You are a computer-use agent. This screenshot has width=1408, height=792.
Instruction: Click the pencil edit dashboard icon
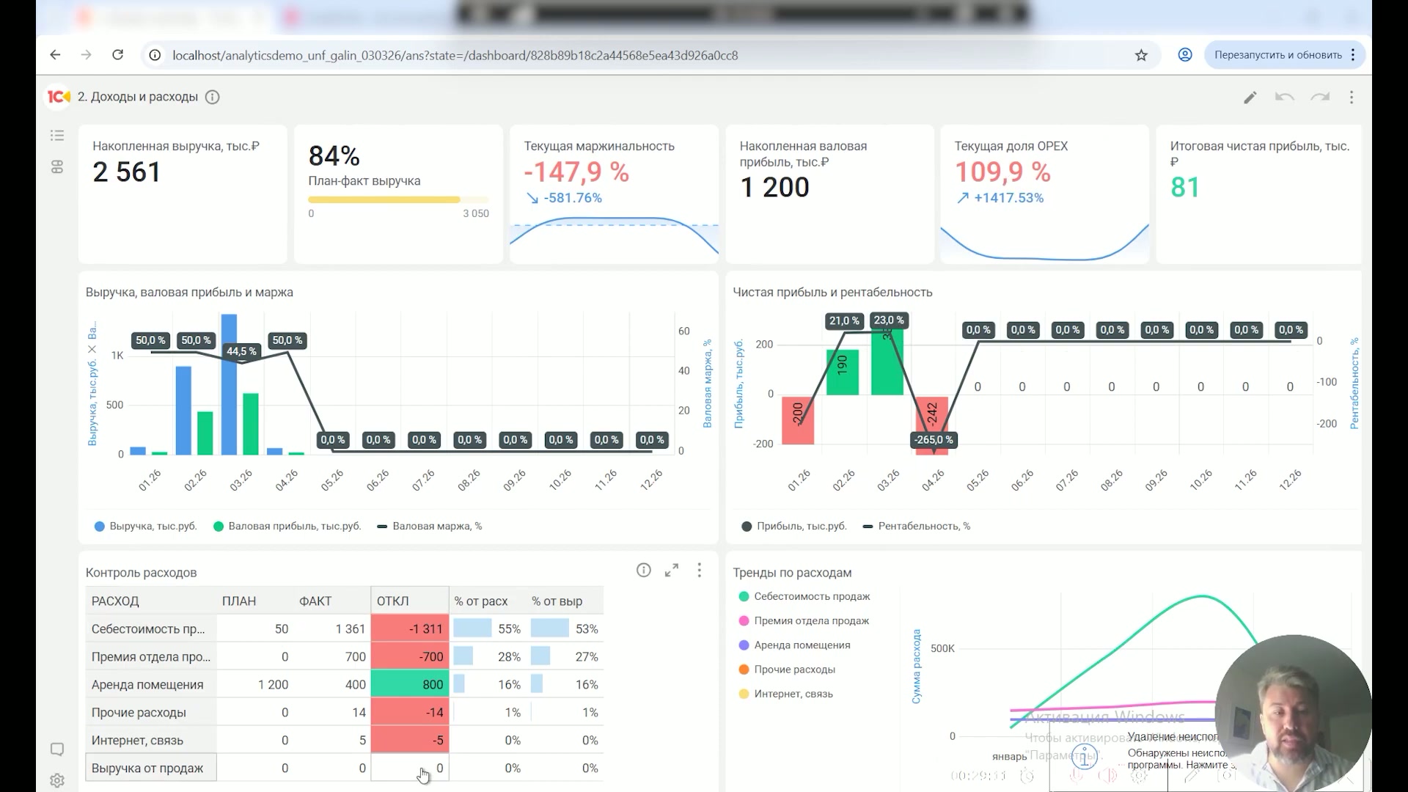1250,98
